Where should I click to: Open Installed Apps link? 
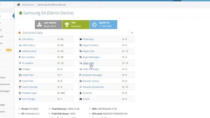click(x=29, y=93)
